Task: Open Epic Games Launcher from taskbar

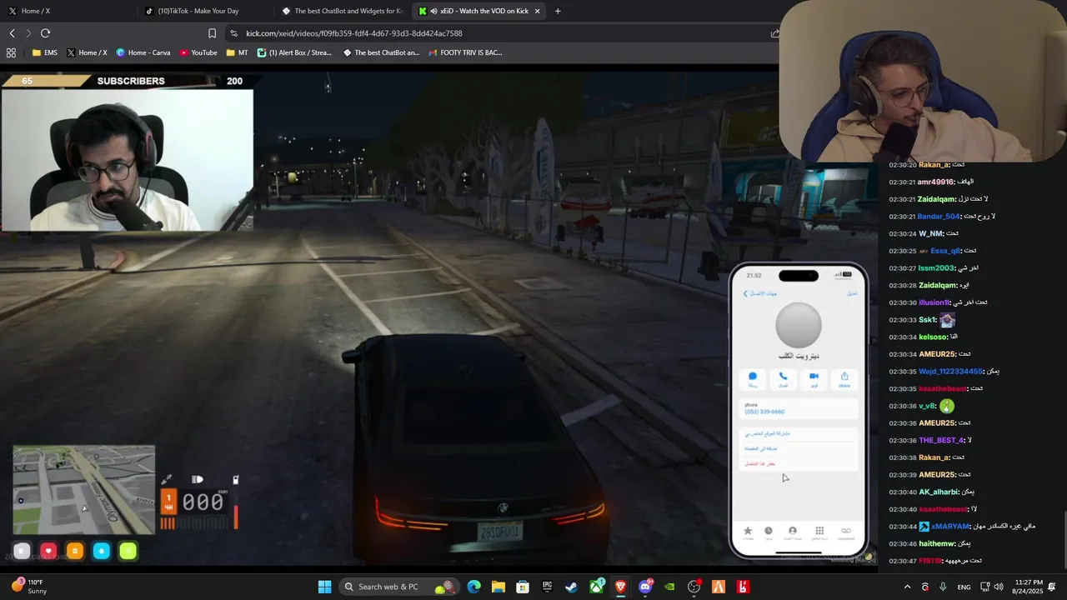Action: 547,587
